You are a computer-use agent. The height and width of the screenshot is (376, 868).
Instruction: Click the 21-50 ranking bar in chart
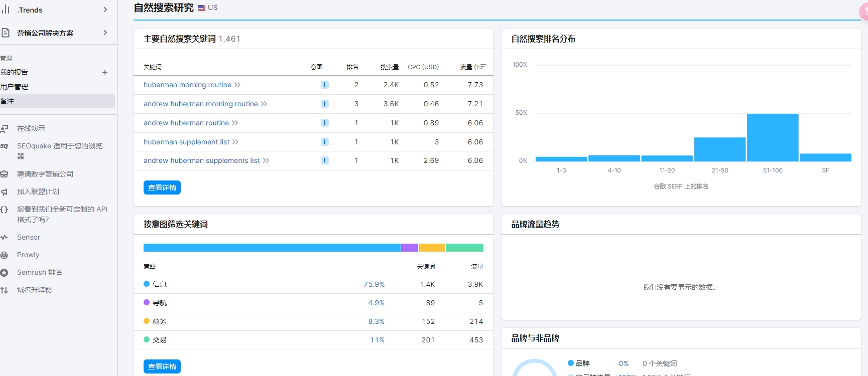(720, 149)
